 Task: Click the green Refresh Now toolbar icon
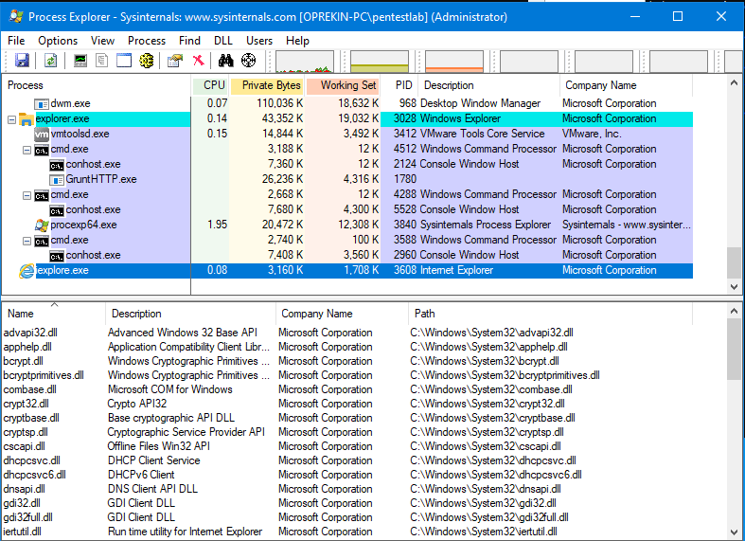50,61
